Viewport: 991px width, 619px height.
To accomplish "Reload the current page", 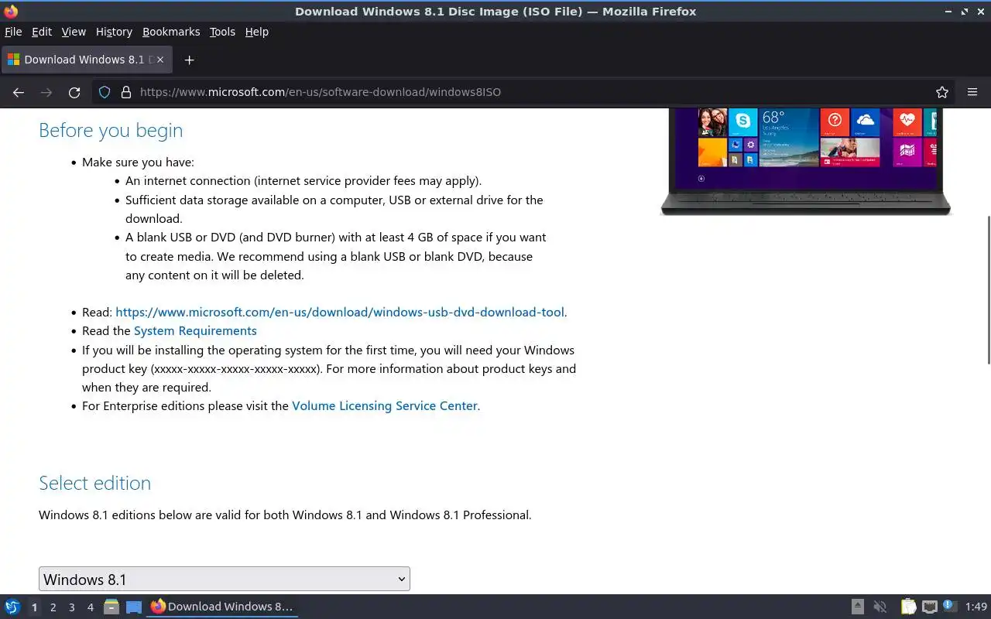I will coord(74,92).
